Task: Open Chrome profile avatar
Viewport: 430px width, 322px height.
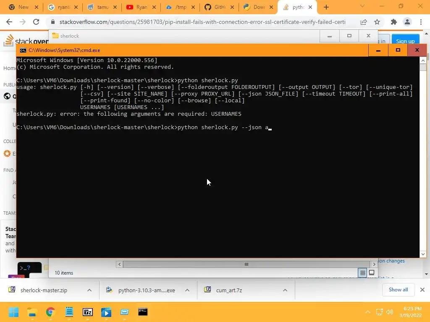Action: pos(407,22)
